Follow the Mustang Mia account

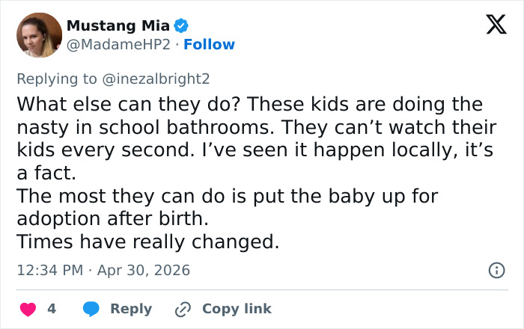click(x=210, y=45)
